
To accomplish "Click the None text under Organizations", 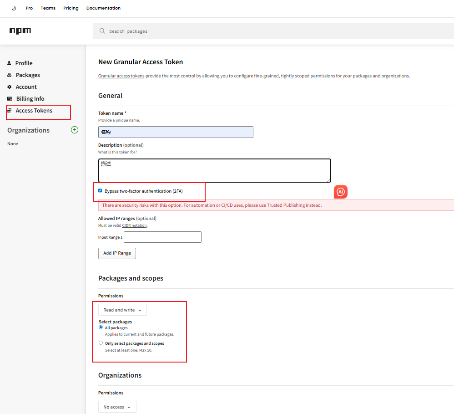I will click(13, 144).
